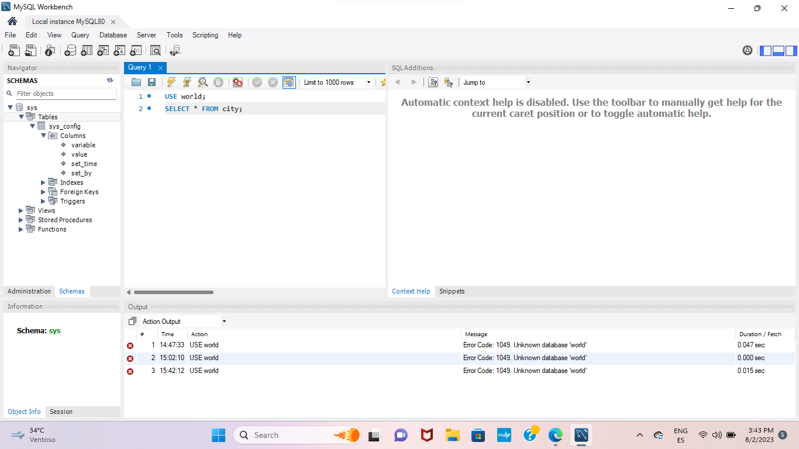Close Local instance MySQL80 connection tab
799x449 pixels.
(x=113, y=22)
